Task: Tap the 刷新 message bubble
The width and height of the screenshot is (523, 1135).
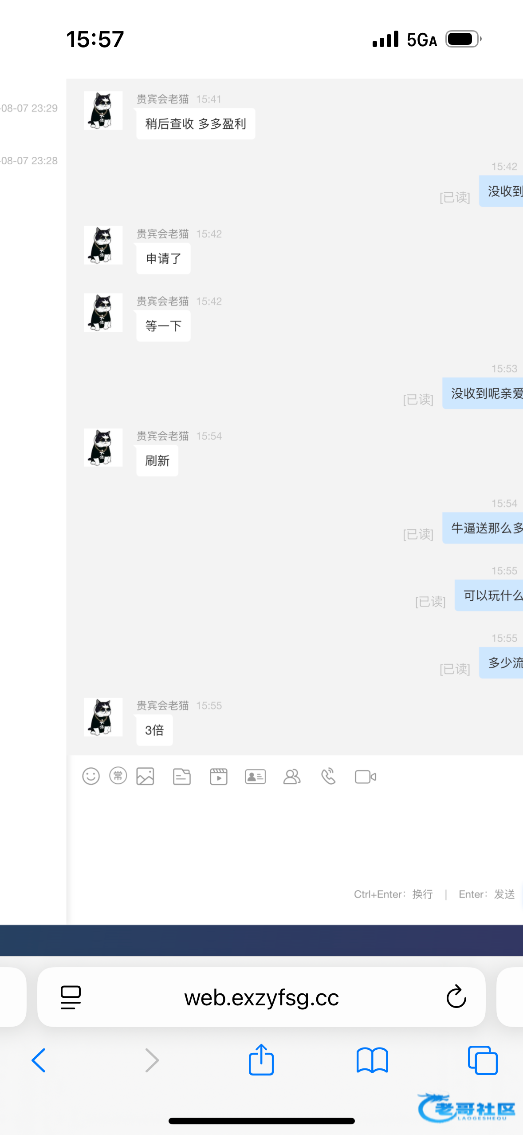Action: coord(157,461)
